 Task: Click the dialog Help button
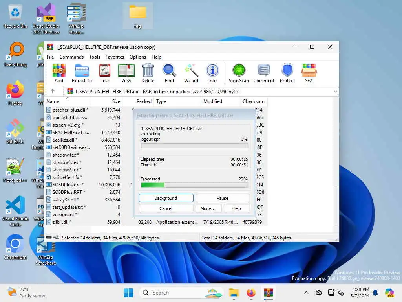tap(237, 208)
